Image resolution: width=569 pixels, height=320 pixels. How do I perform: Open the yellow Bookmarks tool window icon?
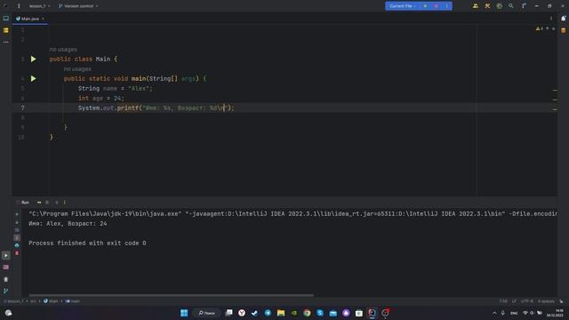coord(6,30)
